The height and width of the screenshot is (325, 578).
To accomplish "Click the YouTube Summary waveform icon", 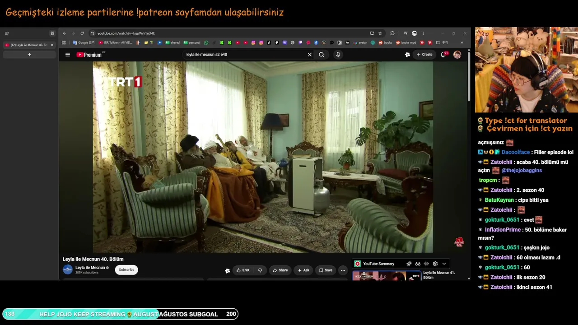I will point(426,264).
